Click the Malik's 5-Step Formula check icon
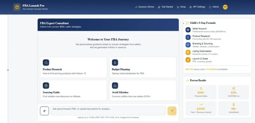The width and height of the screenshot is (255, 123). tap(187, 23)
